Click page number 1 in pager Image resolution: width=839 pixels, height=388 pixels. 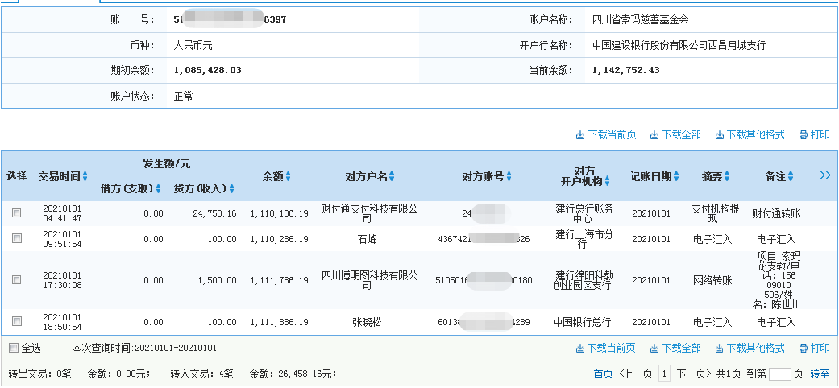(x=664, y=374)
